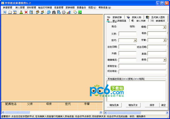Click right arrow of bottom table scrollbar
This screenshot has width=170, height=119.
point(101,112)
